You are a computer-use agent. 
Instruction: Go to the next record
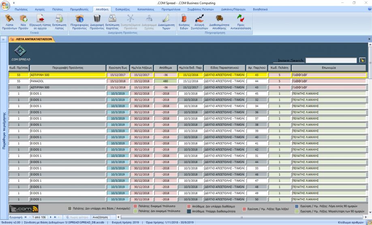51,217
